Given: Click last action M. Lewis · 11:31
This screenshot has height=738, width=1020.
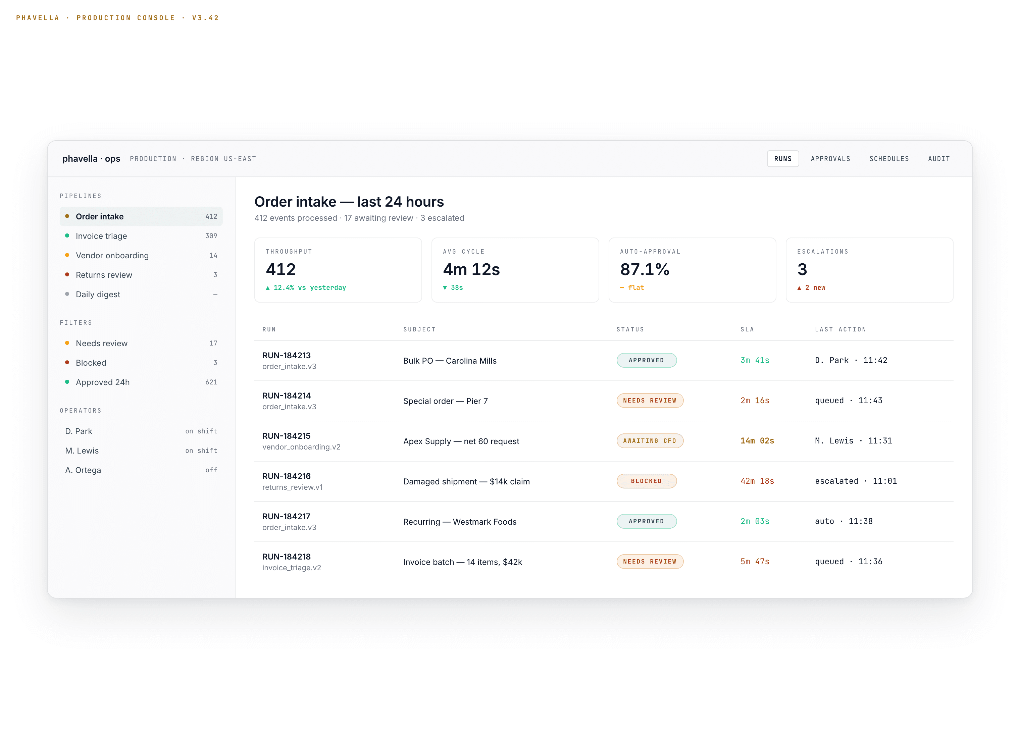Looking at the screenshot, I should (x=853, y=441).
